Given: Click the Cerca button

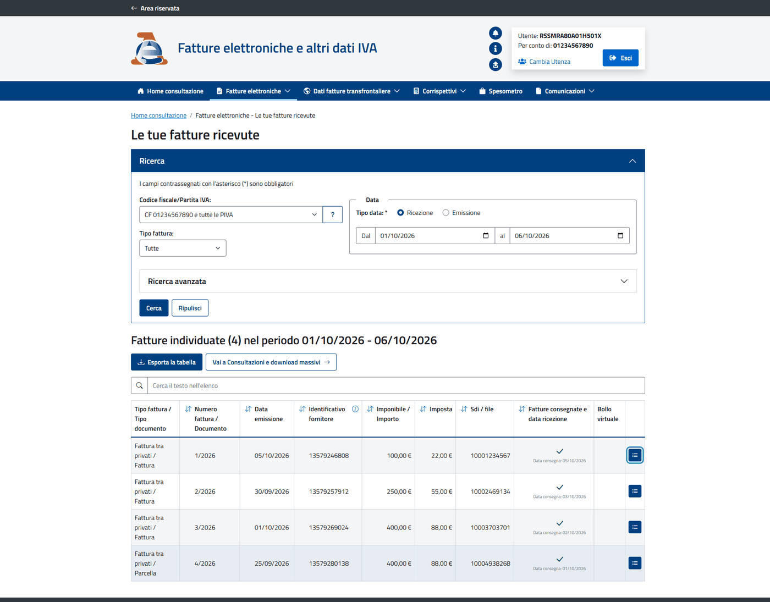Looking at the screenshot, I should [x=154, y=308].
